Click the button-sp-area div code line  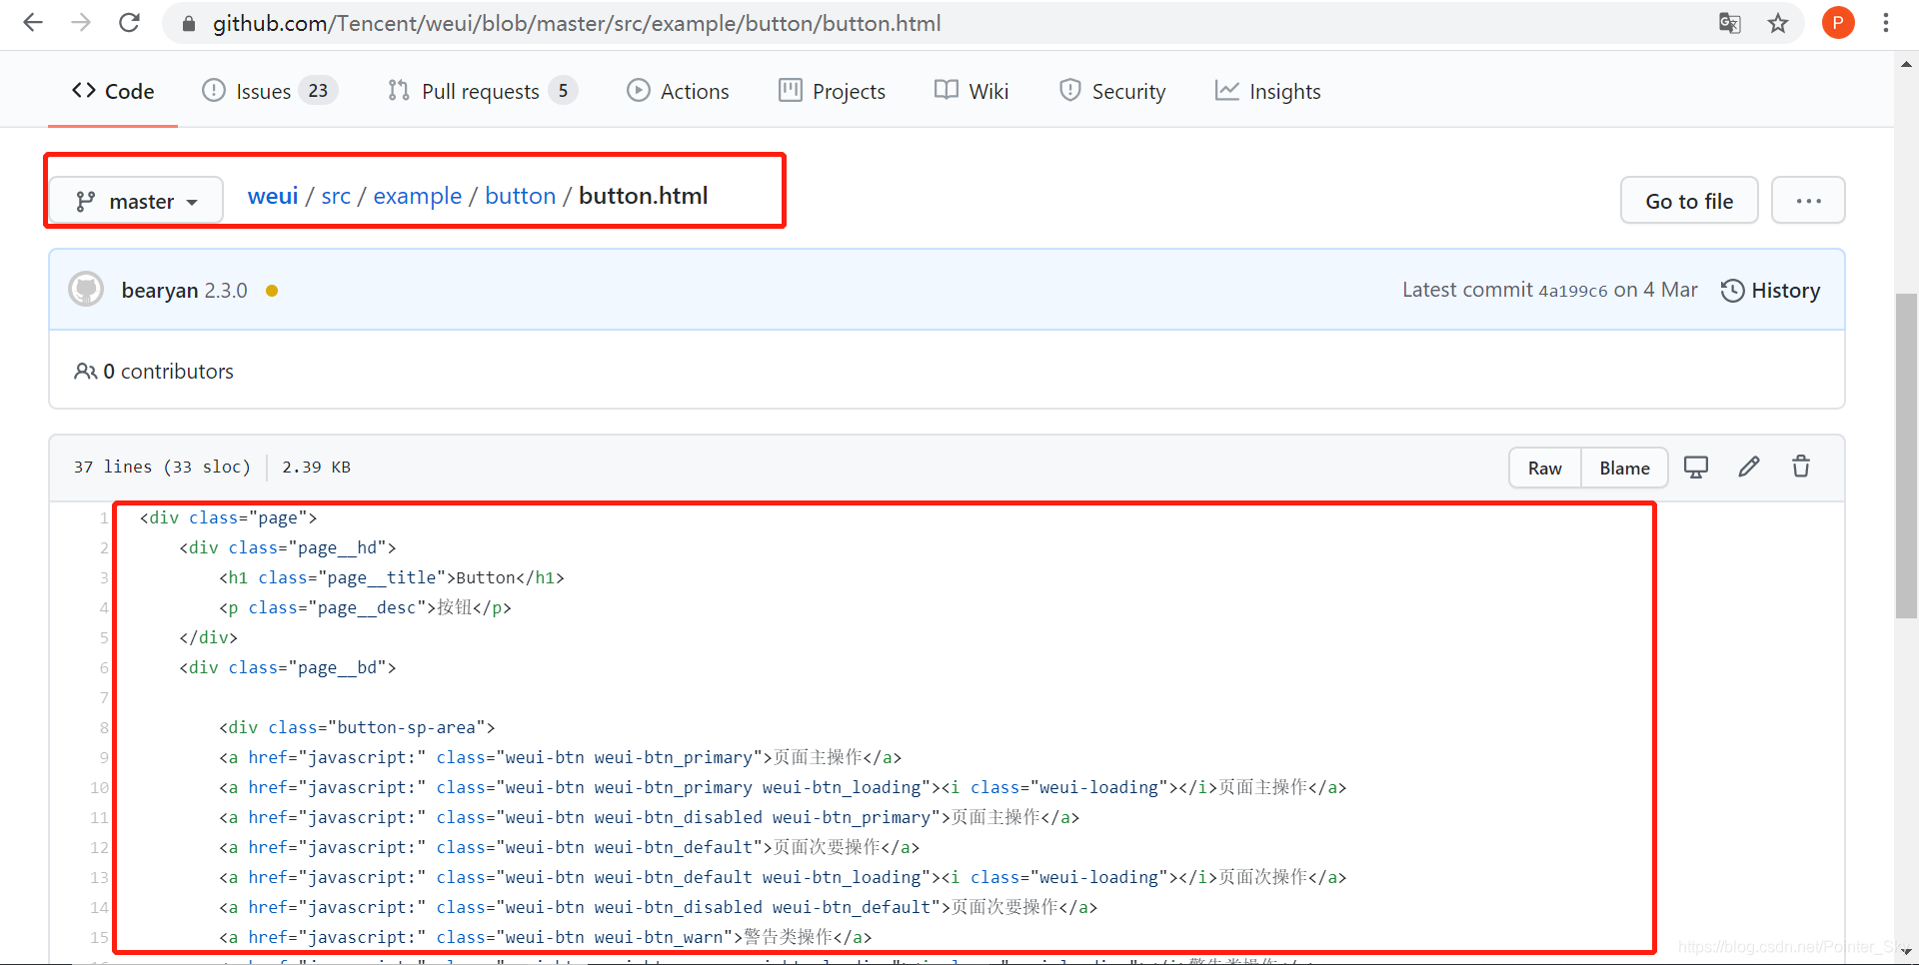357,727
